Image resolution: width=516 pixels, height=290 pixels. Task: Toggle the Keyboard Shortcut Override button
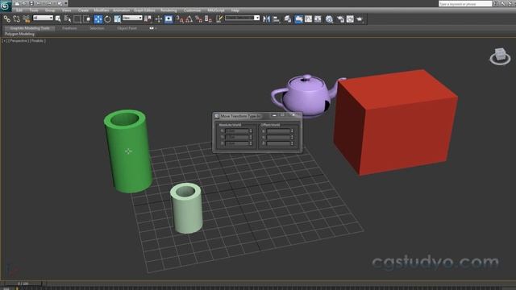point(169,19)
